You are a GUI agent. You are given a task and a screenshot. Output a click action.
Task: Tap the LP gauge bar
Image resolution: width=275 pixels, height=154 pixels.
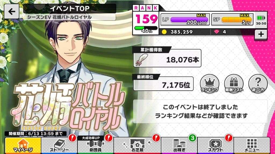185,19
